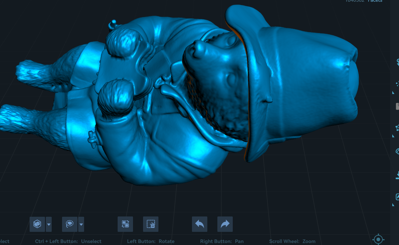399x245 pixels.
Task: Recenter view with the target icon
Action: [378, 239]
